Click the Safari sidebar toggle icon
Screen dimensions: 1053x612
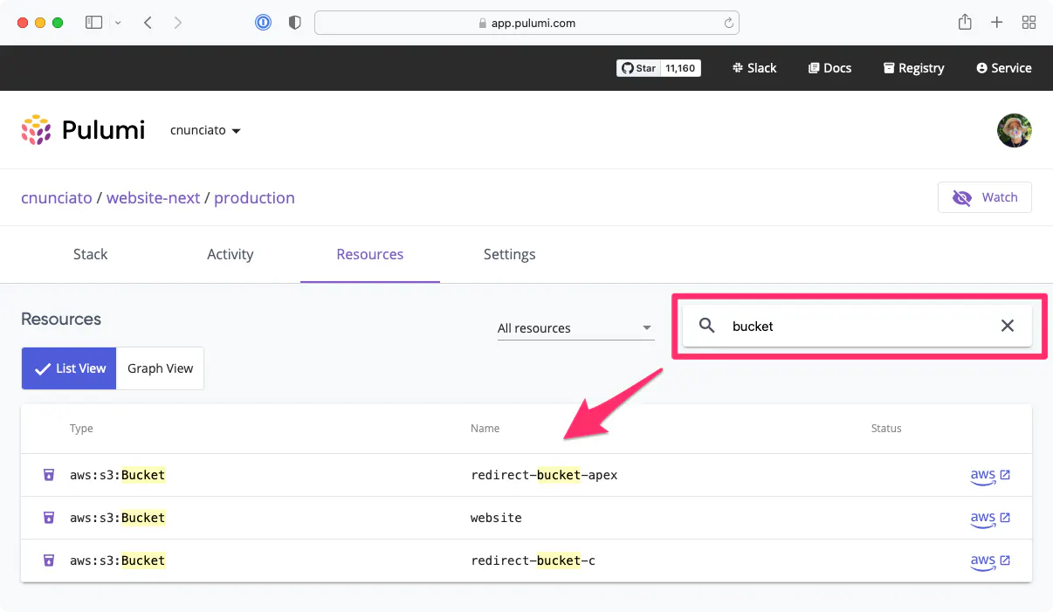tap(93, 23)
